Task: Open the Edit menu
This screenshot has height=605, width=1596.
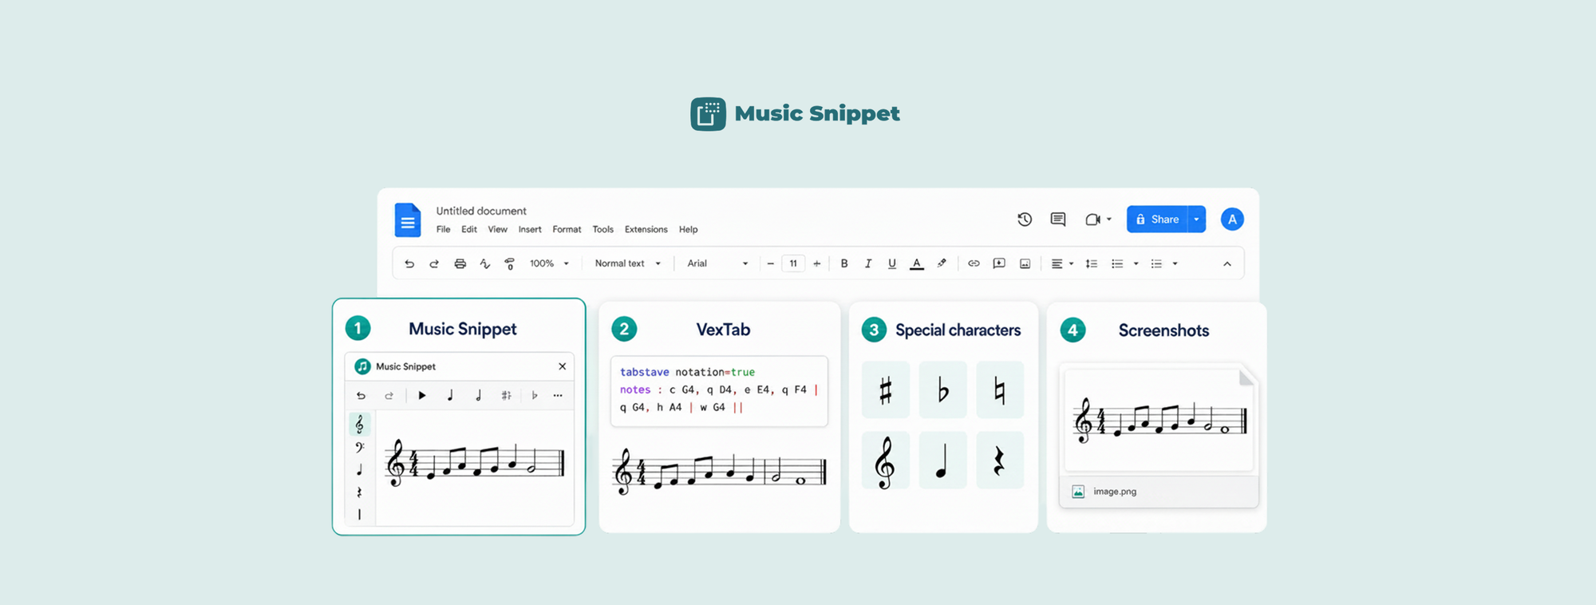Action: (x=469, y=230)
